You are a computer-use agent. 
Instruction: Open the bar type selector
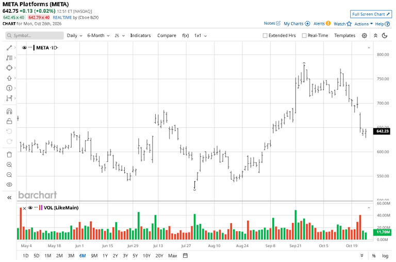tap(120, 36)
